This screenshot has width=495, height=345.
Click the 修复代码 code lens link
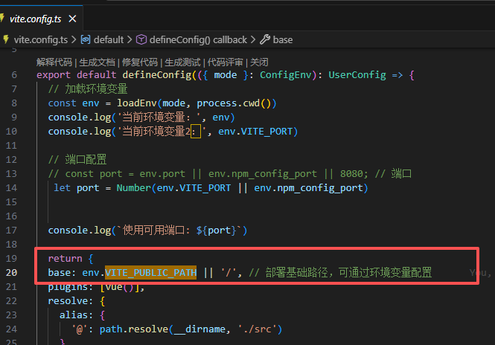point(140,62)
